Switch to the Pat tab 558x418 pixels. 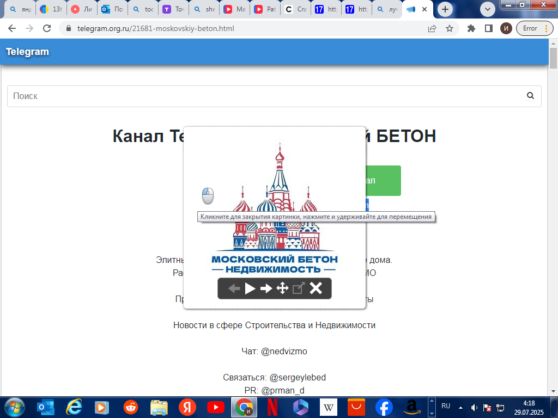pos(265,9)
